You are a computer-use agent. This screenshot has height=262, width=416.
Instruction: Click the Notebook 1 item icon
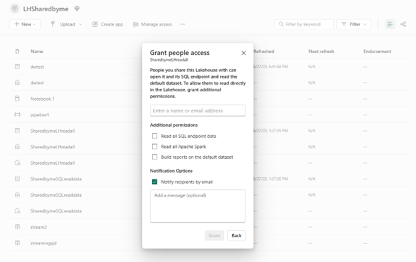click(x=17, y=99)
